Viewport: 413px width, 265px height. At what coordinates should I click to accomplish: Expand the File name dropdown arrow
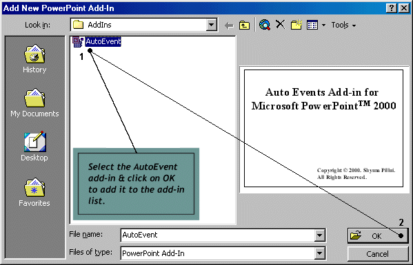(319, 235)
